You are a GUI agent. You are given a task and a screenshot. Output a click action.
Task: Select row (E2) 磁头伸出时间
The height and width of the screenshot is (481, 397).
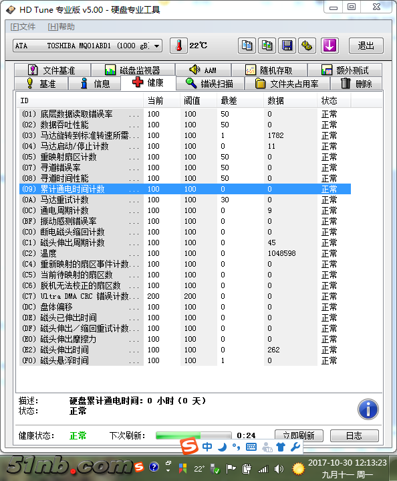click(x=185, y=350)
